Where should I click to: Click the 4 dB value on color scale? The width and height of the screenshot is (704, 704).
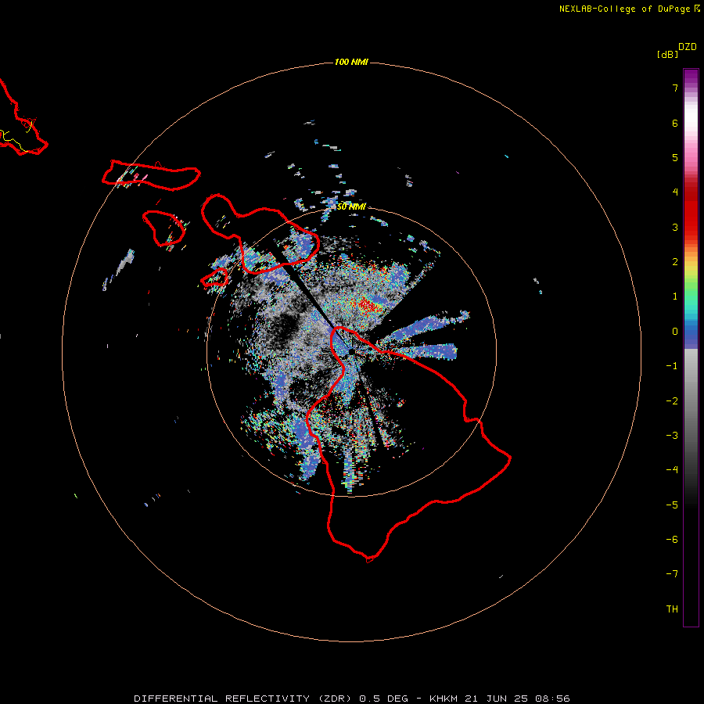(x=675, y=192)
